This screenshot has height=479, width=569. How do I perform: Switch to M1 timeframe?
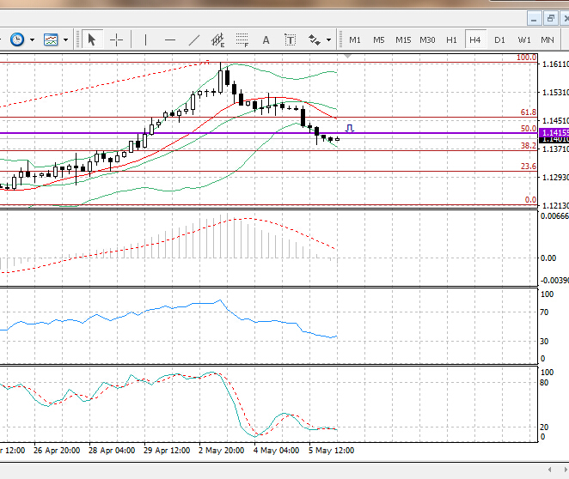355,39
